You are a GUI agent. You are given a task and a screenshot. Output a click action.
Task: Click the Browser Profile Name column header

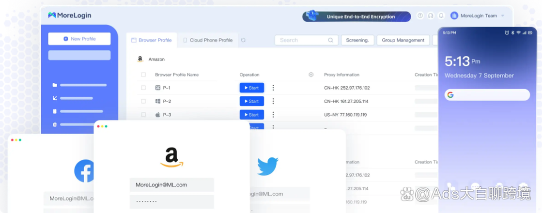[177, 75]
